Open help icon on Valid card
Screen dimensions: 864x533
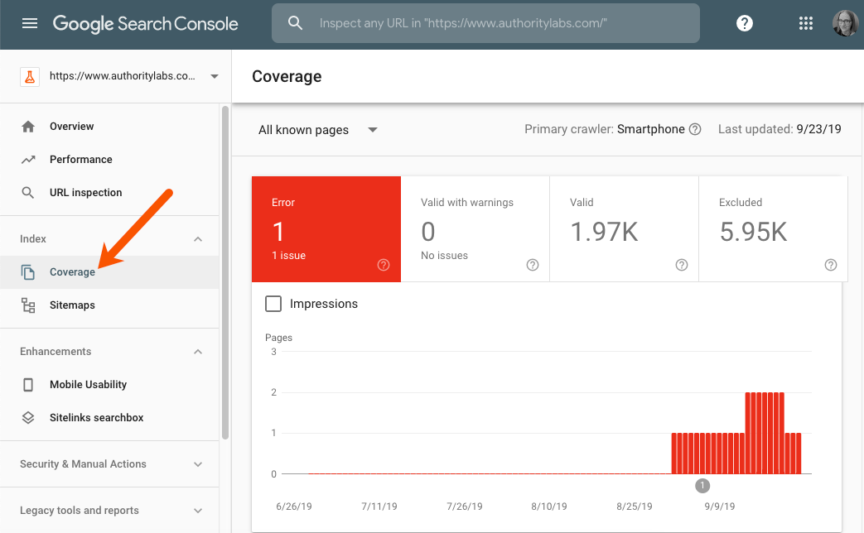682,265
